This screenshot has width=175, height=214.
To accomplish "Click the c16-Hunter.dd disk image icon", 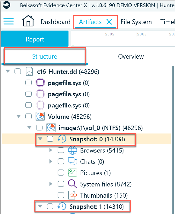I will [x=29, y=71].
